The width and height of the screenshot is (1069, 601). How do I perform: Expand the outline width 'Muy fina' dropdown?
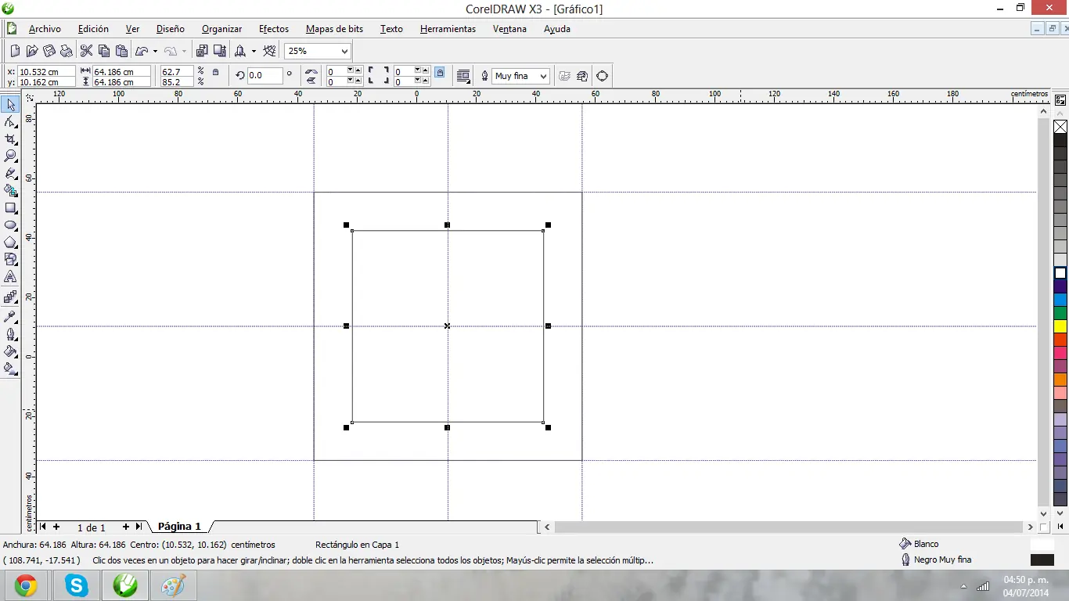pyautogui.click(x=542, y=76)
